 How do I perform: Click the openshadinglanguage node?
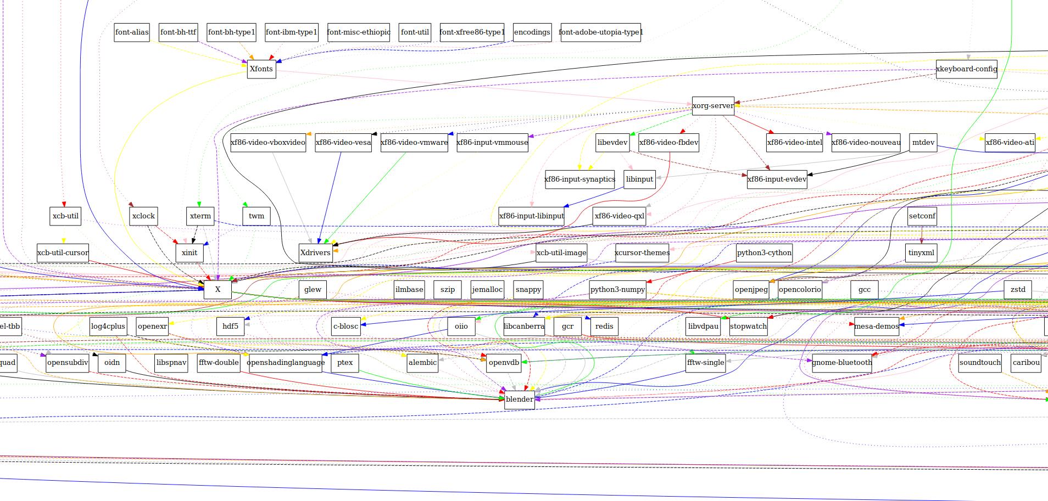pos(286,363)
